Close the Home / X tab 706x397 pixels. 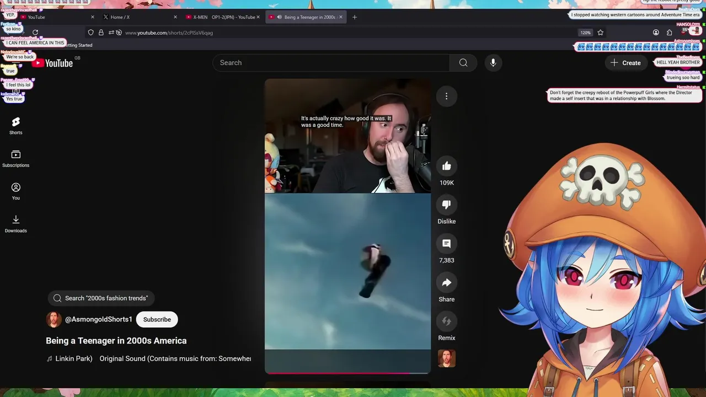click(x=175, y=17)
